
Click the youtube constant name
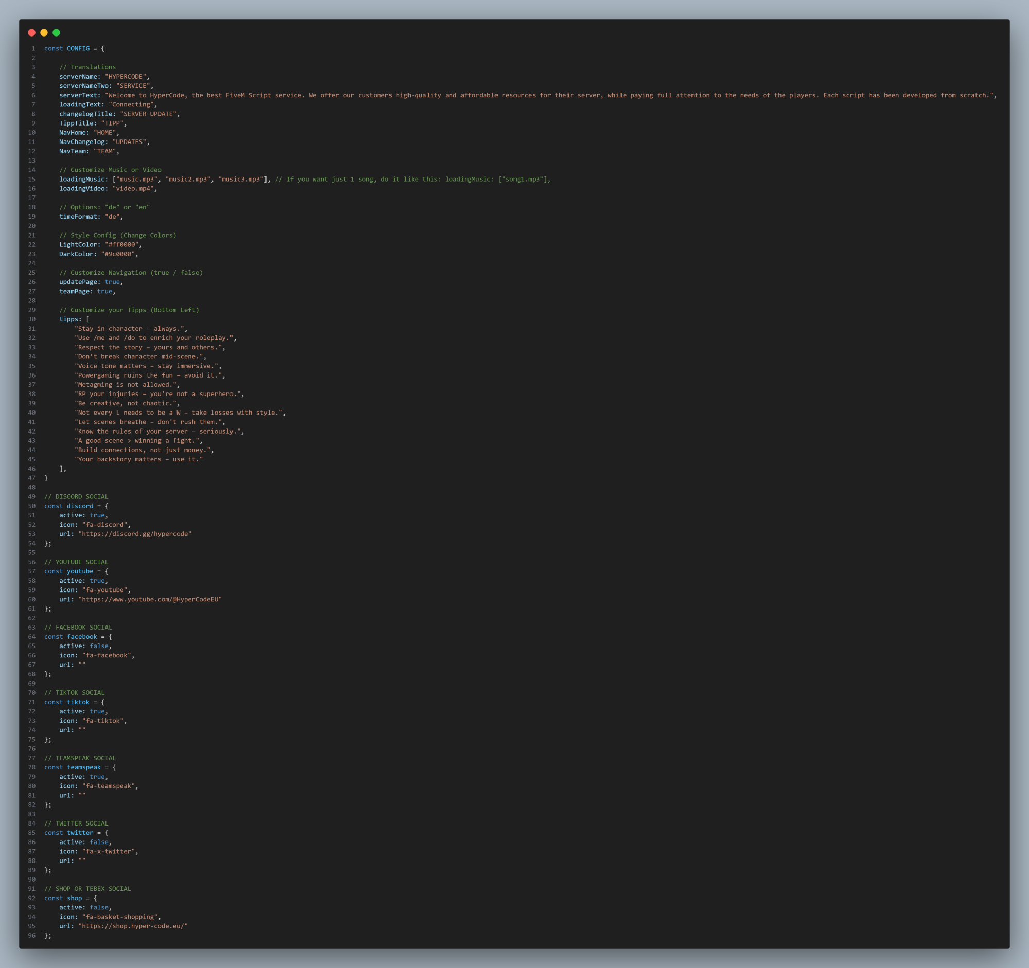(x=80, y=571)
